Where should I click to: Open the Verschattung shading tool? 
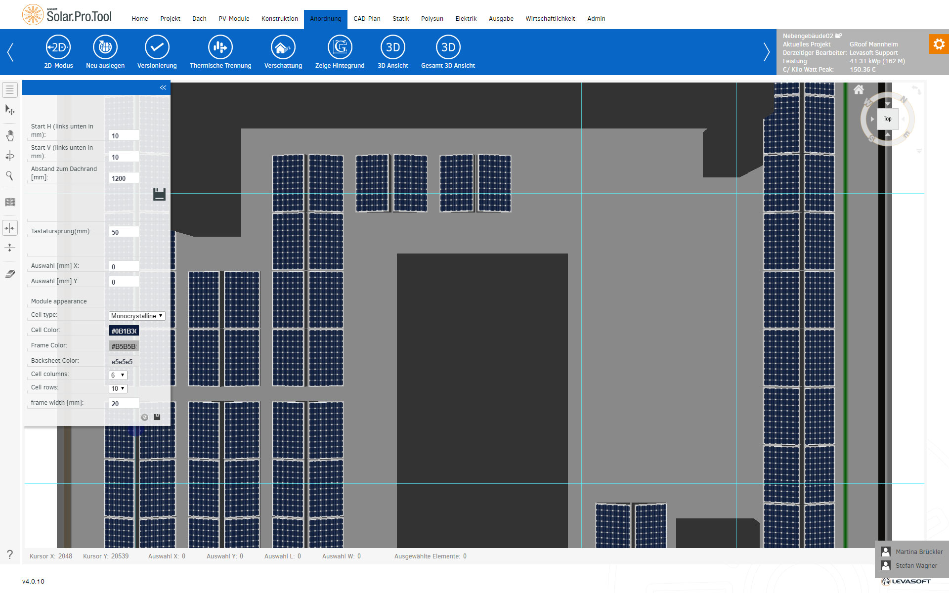283,48
